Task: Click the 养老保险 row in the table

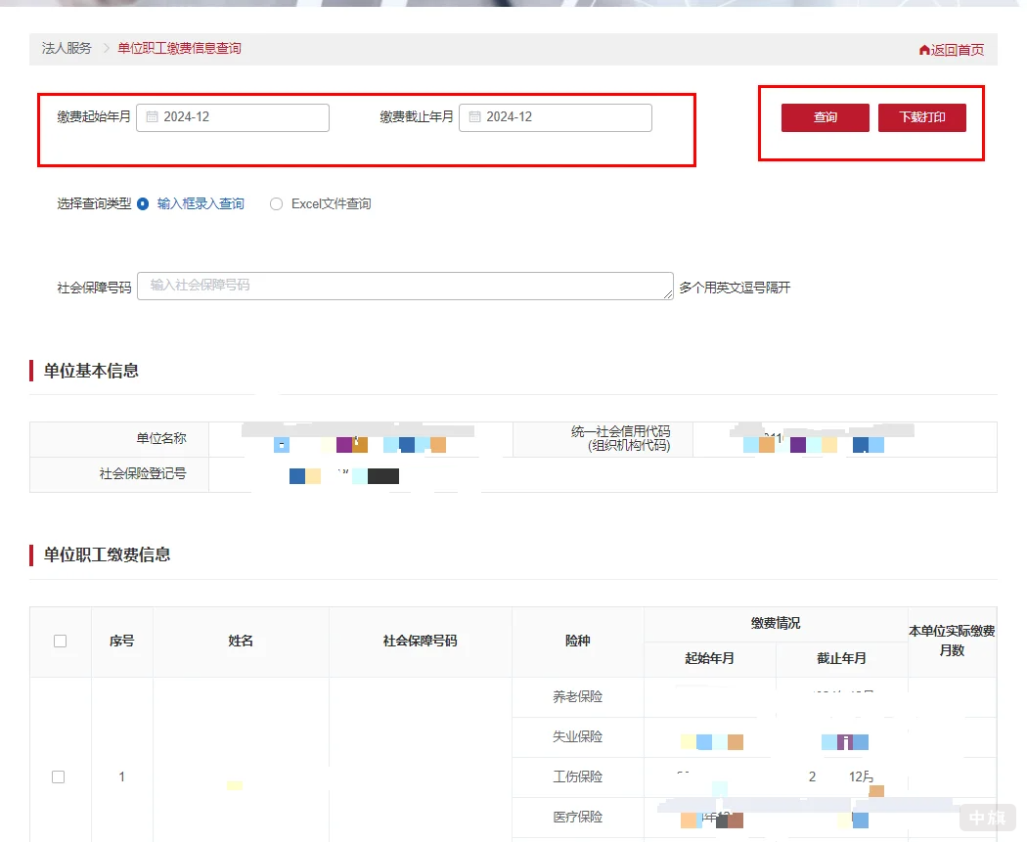Action: point(577,696)
